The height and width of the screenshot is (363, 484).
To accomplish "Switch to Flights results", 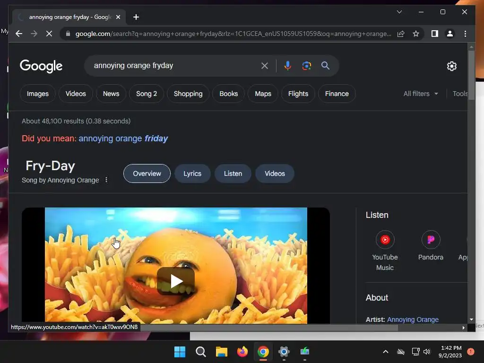I will click(x=298, y=94).
